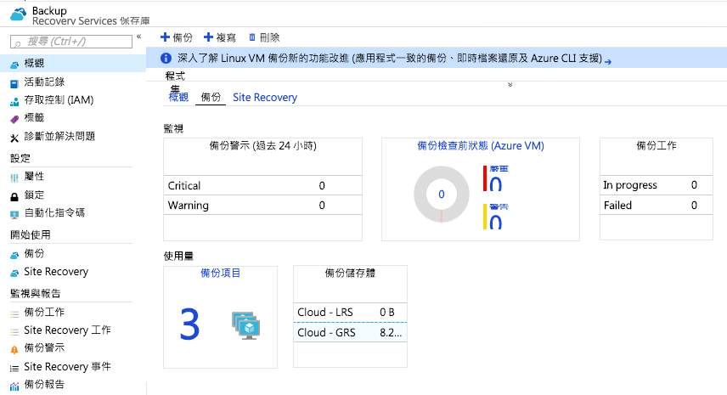The height and width of the screenshot is (395, 727).
Task: Click the Warning alerts row
Action: coord(262,205)
